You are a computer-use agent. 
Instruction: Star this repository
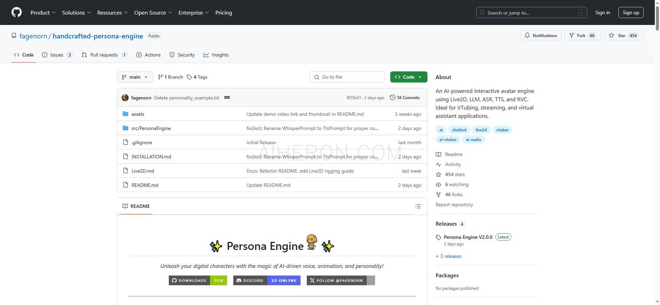click(624, 35)
